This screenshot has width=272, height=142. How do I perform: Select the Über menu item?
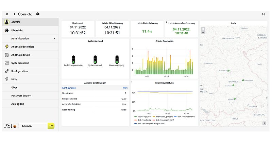click(x=14, y=87)
